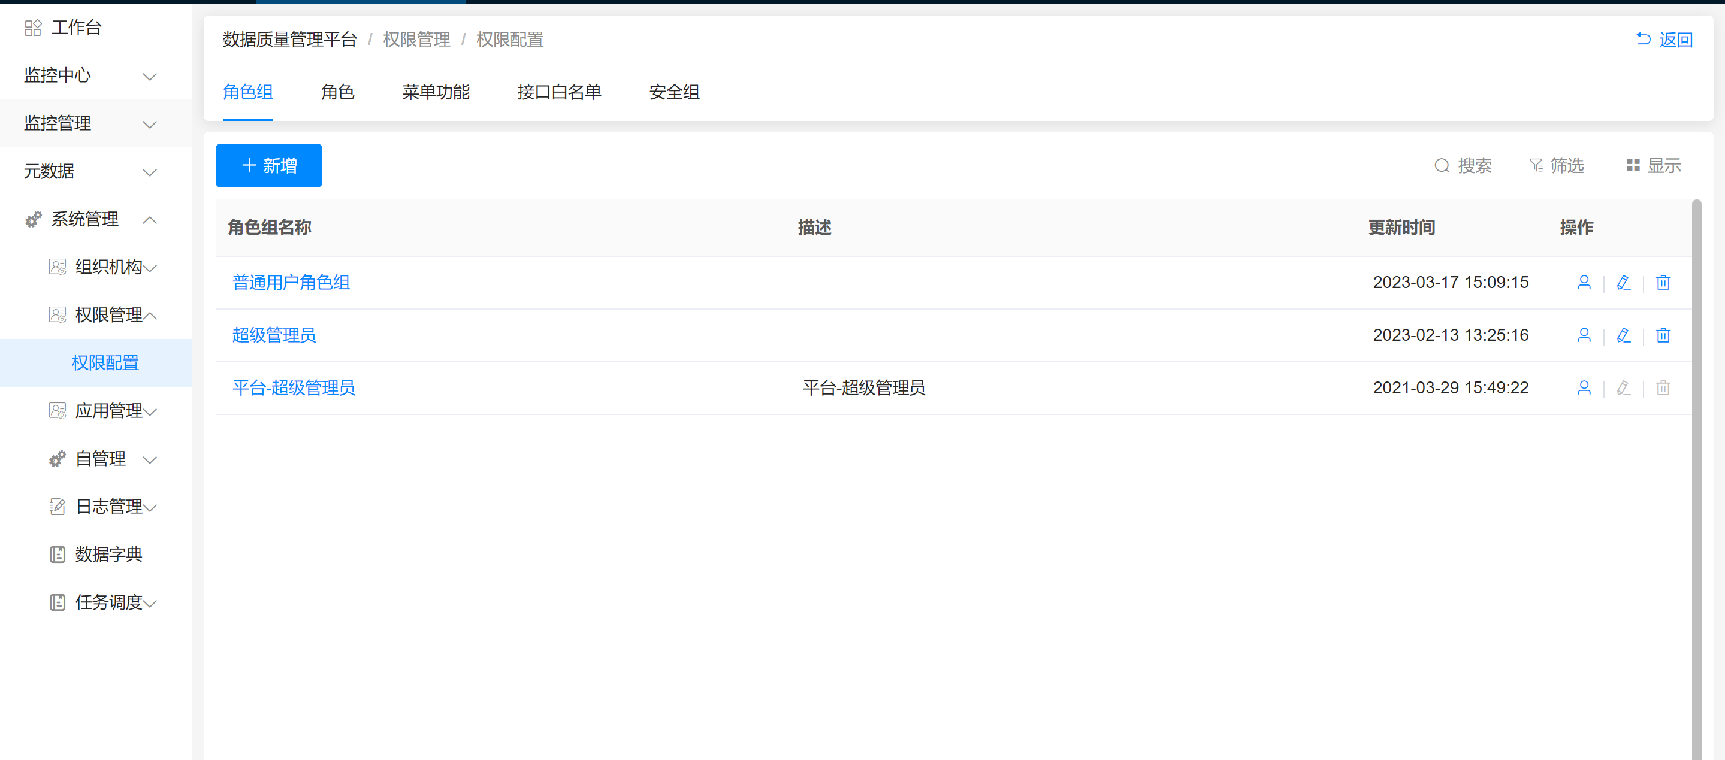This screenshot has height=760, width=1725.
Task: Collapse the 系统管理 menu chevron
Action: coord(150,220)
